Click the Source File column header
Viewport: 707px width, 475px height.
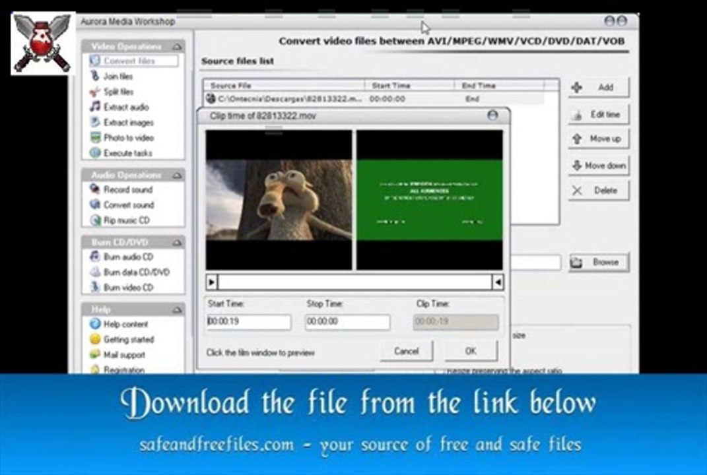284,85
